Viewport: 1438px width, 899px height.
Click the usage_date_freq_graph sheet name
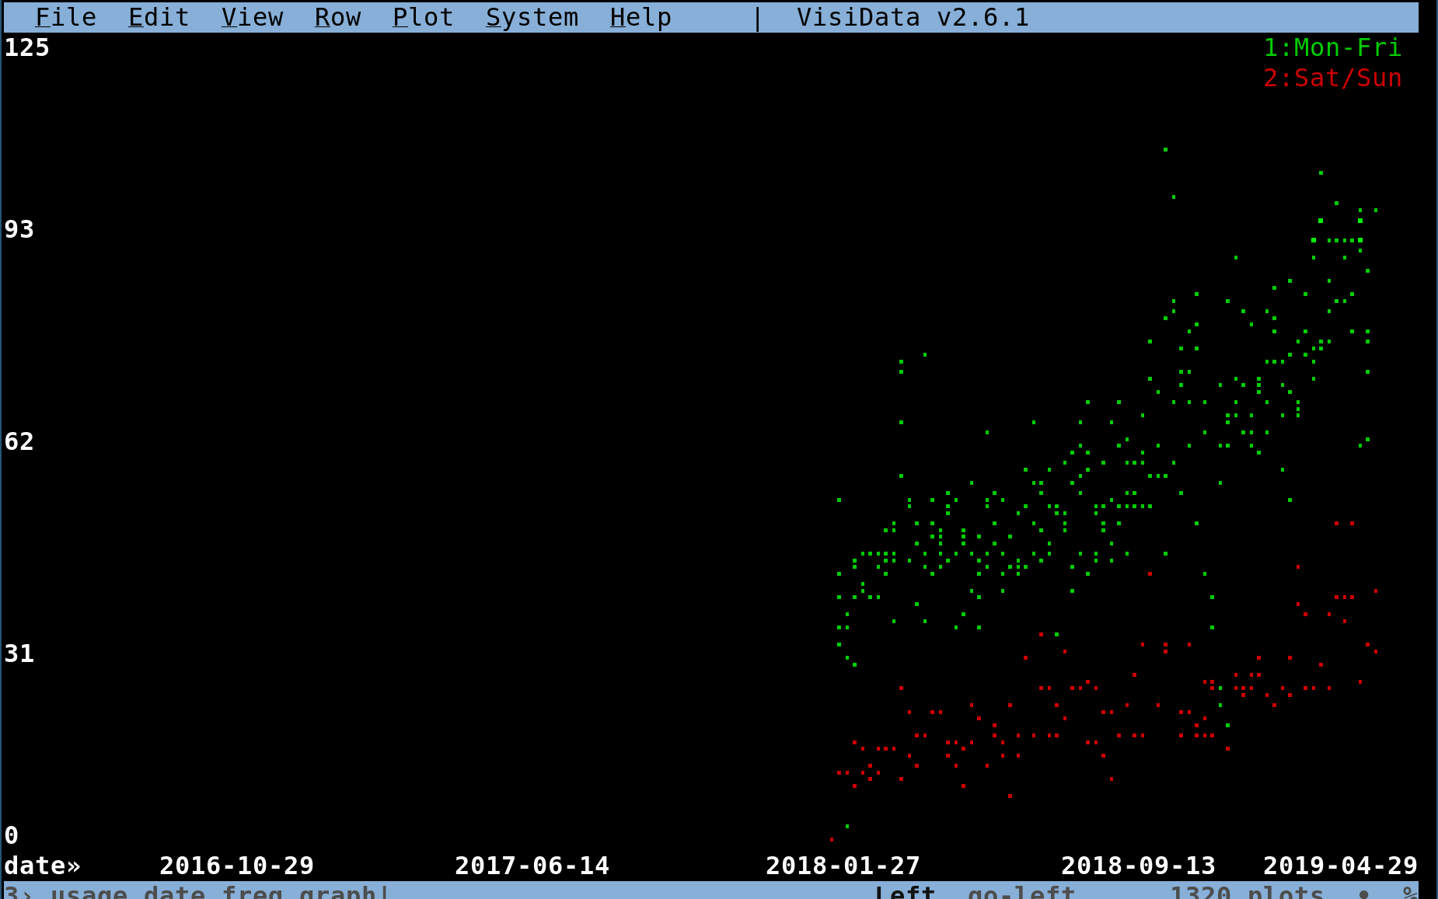click(x=214, y=891)
